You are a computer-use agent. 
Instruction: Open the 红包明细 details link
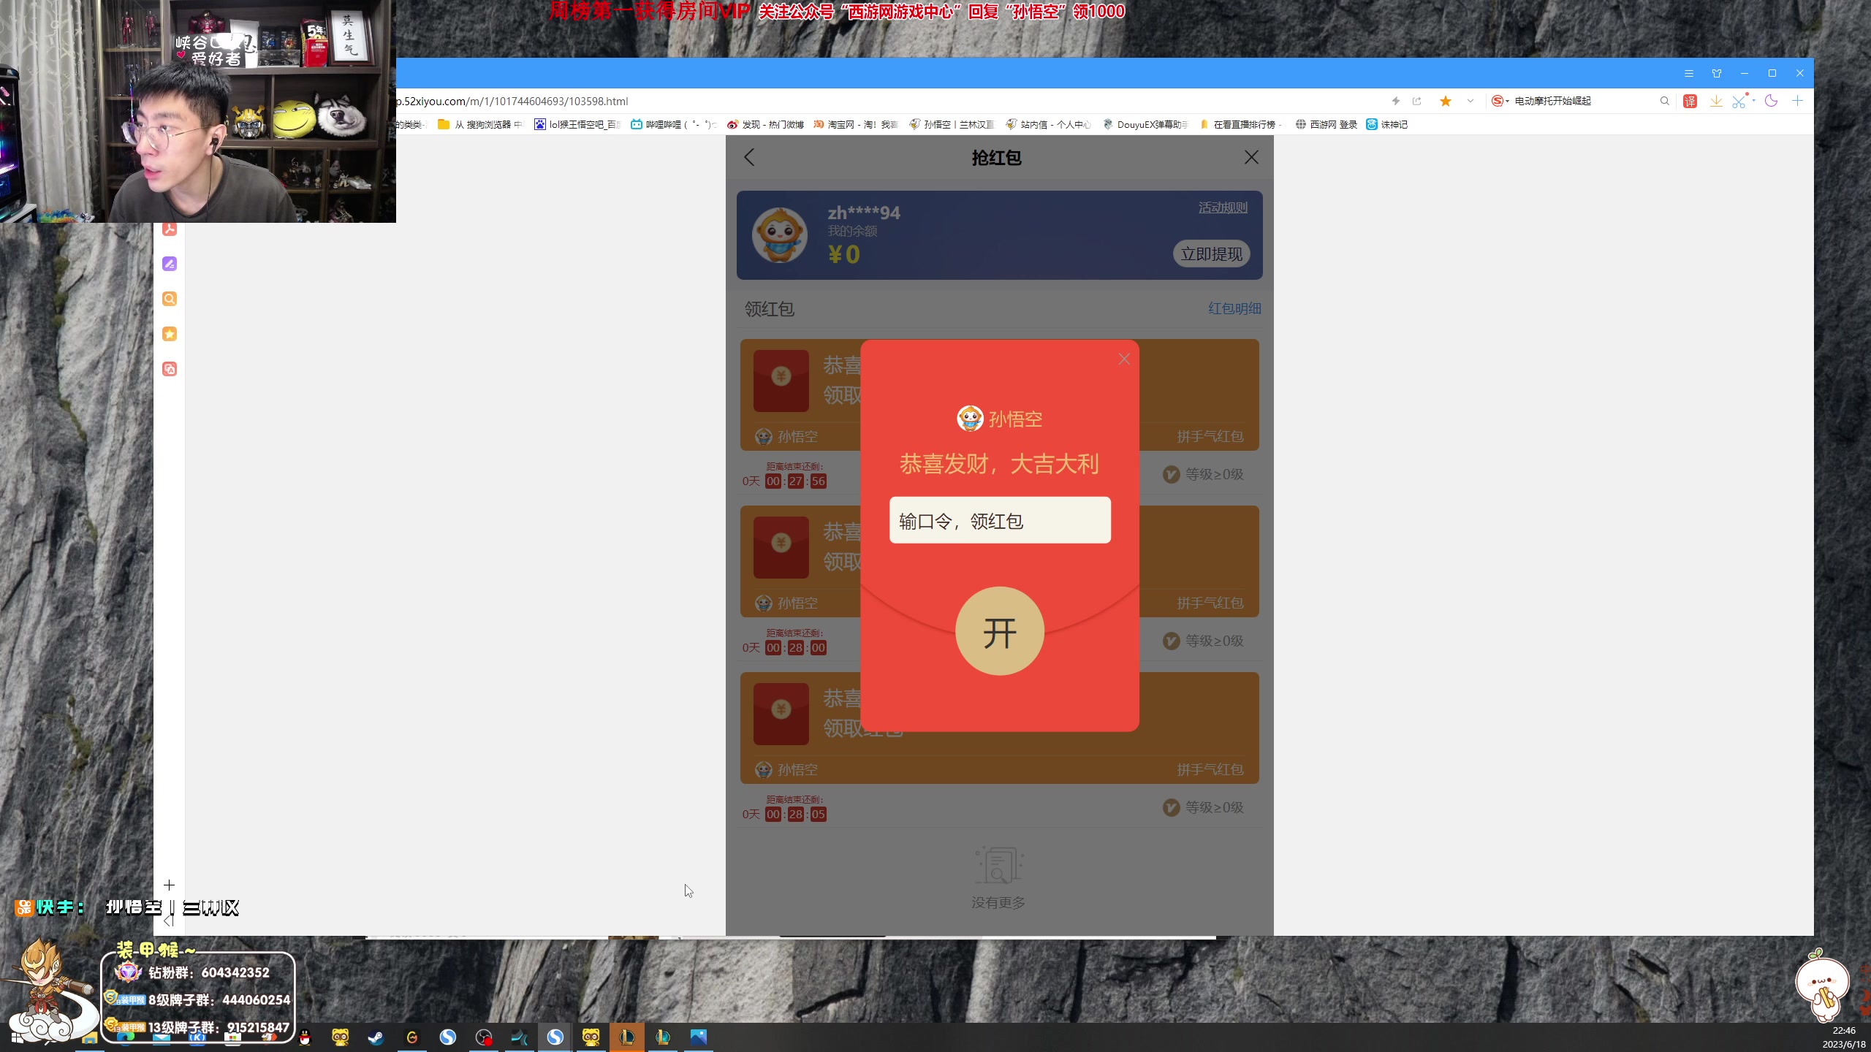tap(1234, 308)
